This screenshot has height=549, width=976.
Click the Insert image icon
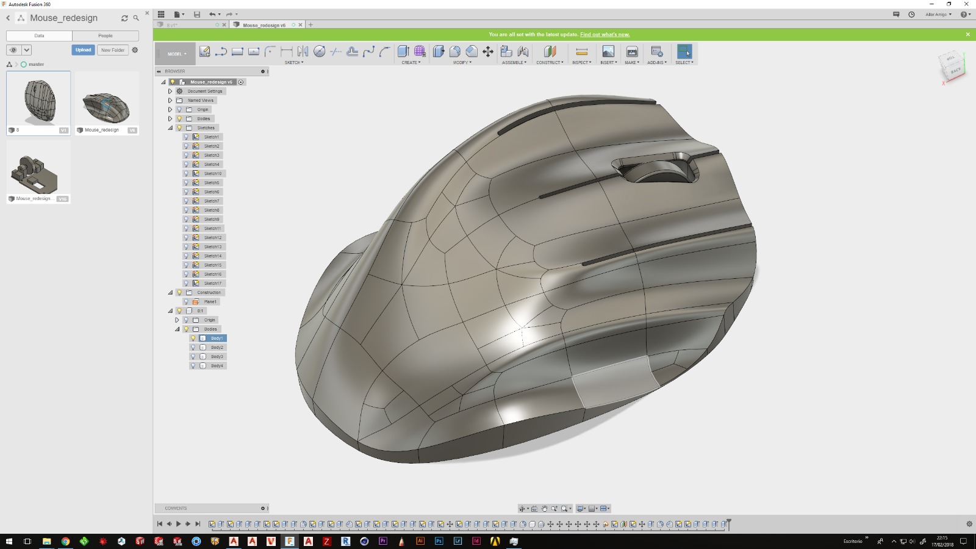pos(608,52)
